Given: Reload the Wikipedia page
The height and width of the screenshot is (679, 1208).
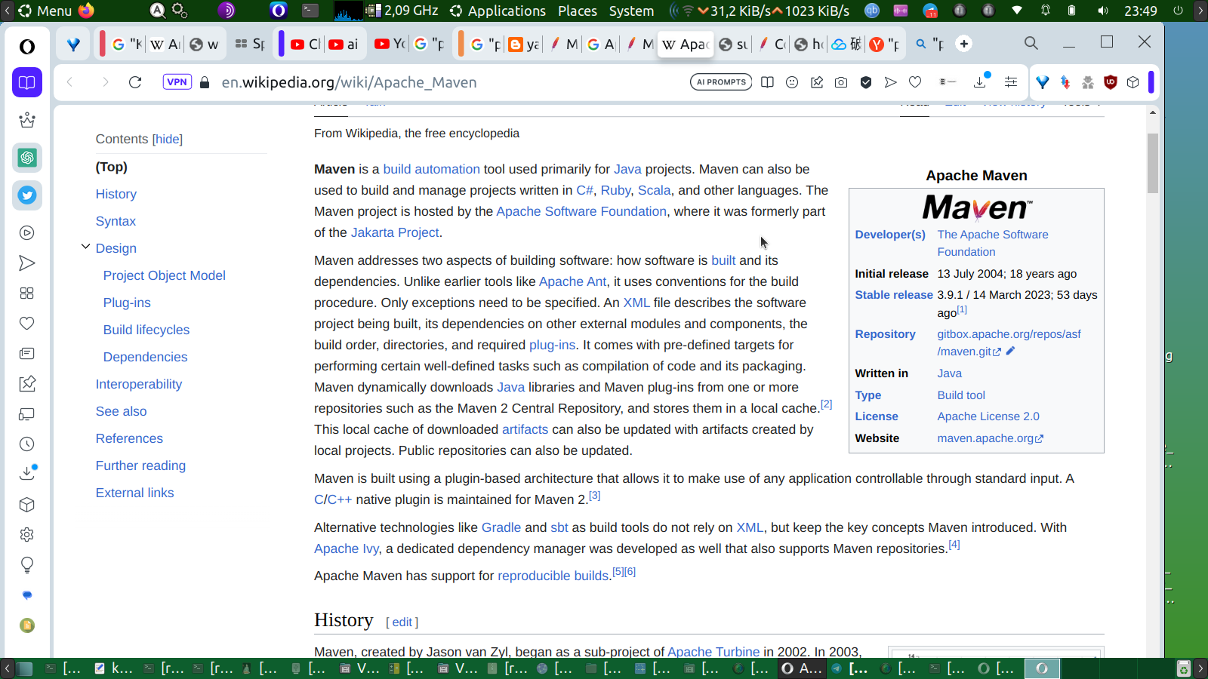Looking at the screenshot, I should 135,82.
